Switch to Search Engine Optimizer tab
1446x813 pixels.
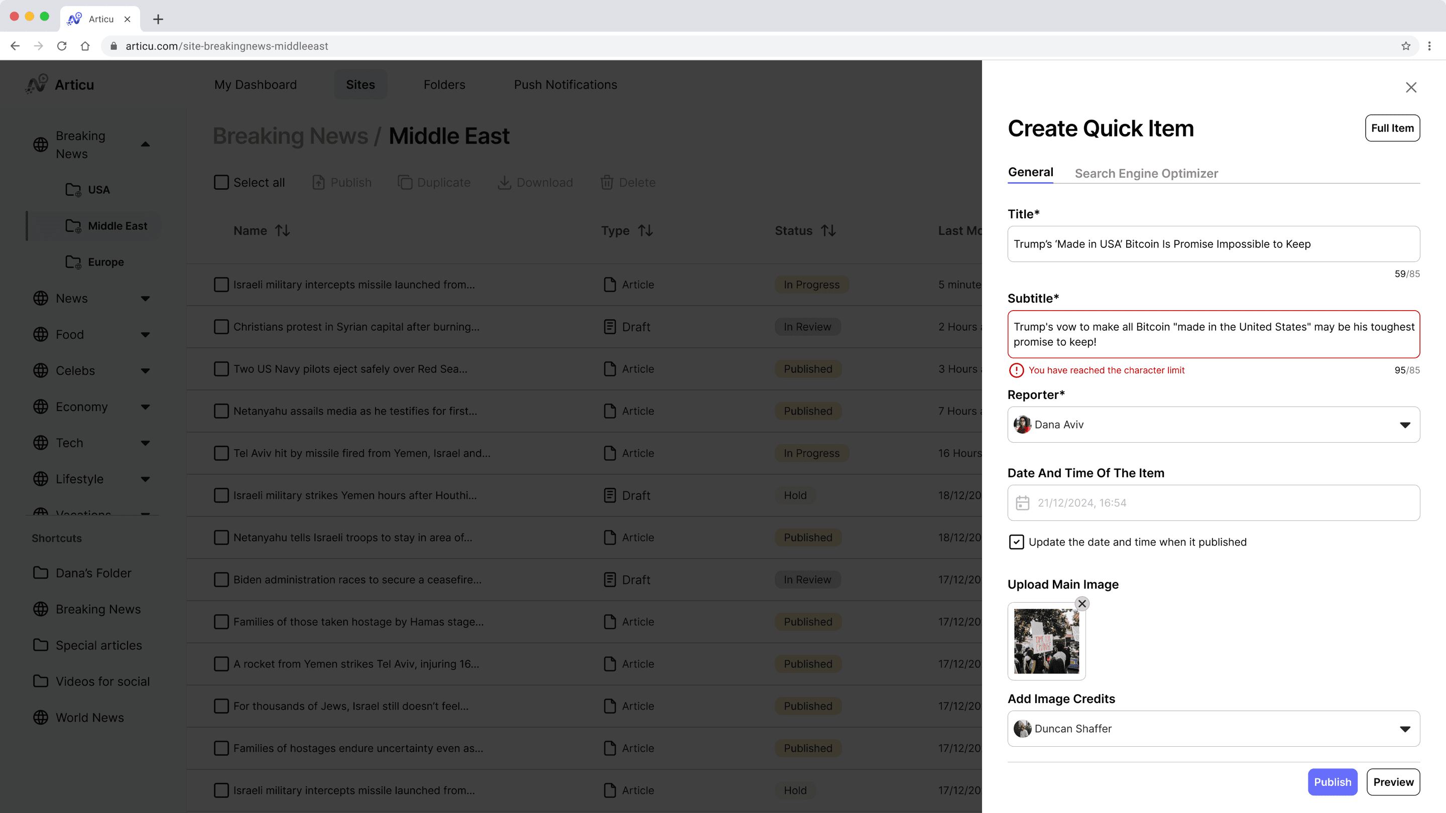[x=1146, y=173]
